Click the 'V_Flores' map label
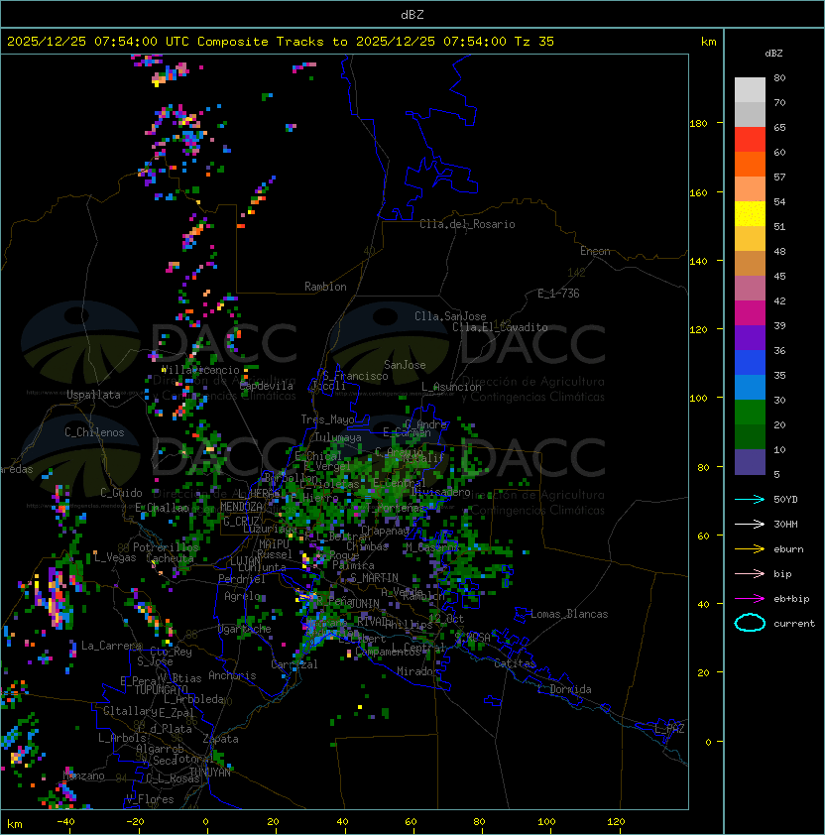This screenshot has height=835, width=825. (150, 799)
